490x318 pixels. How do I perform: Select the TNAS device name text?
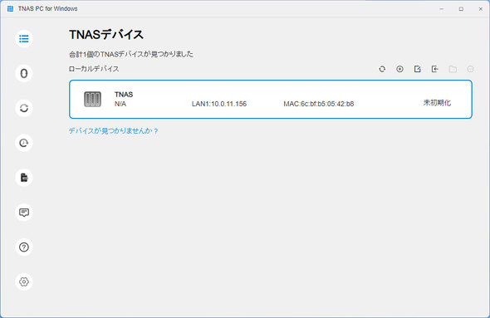coord(124,95)
